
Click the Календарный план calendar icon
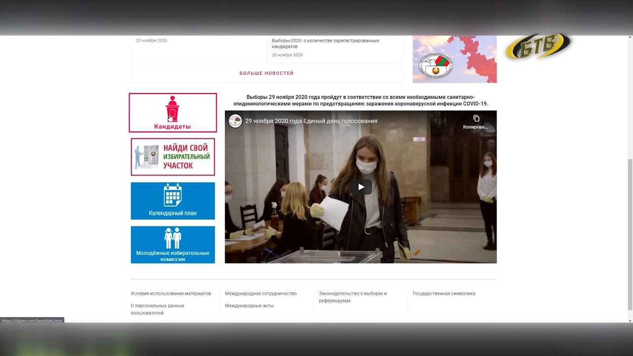(173, 195)
